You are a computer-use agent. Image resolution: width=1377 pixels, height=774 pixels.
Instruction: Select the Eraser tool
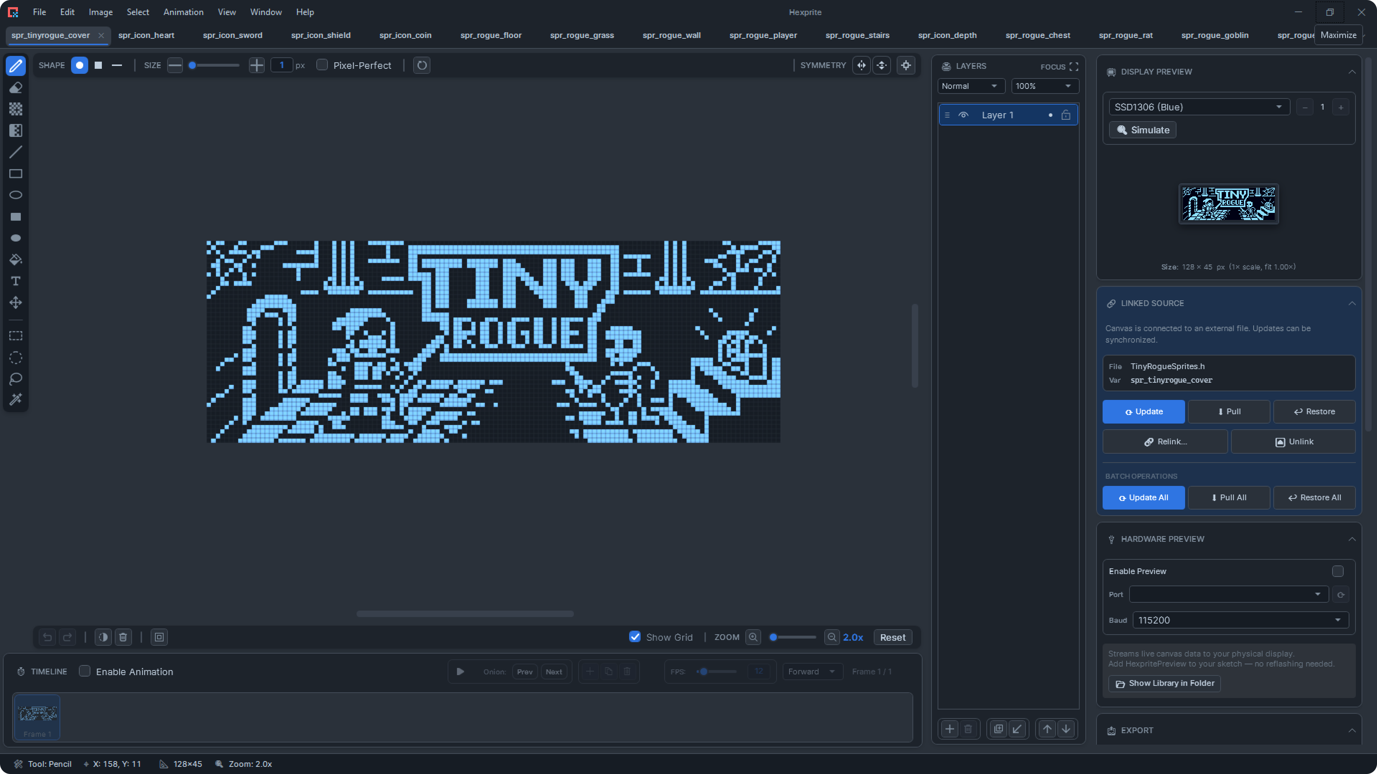tap(15, 87)
